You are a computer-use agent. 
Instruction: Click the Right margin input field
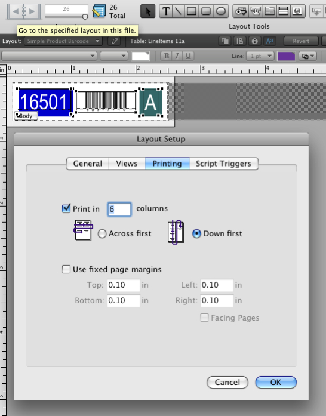coord(217,301)
